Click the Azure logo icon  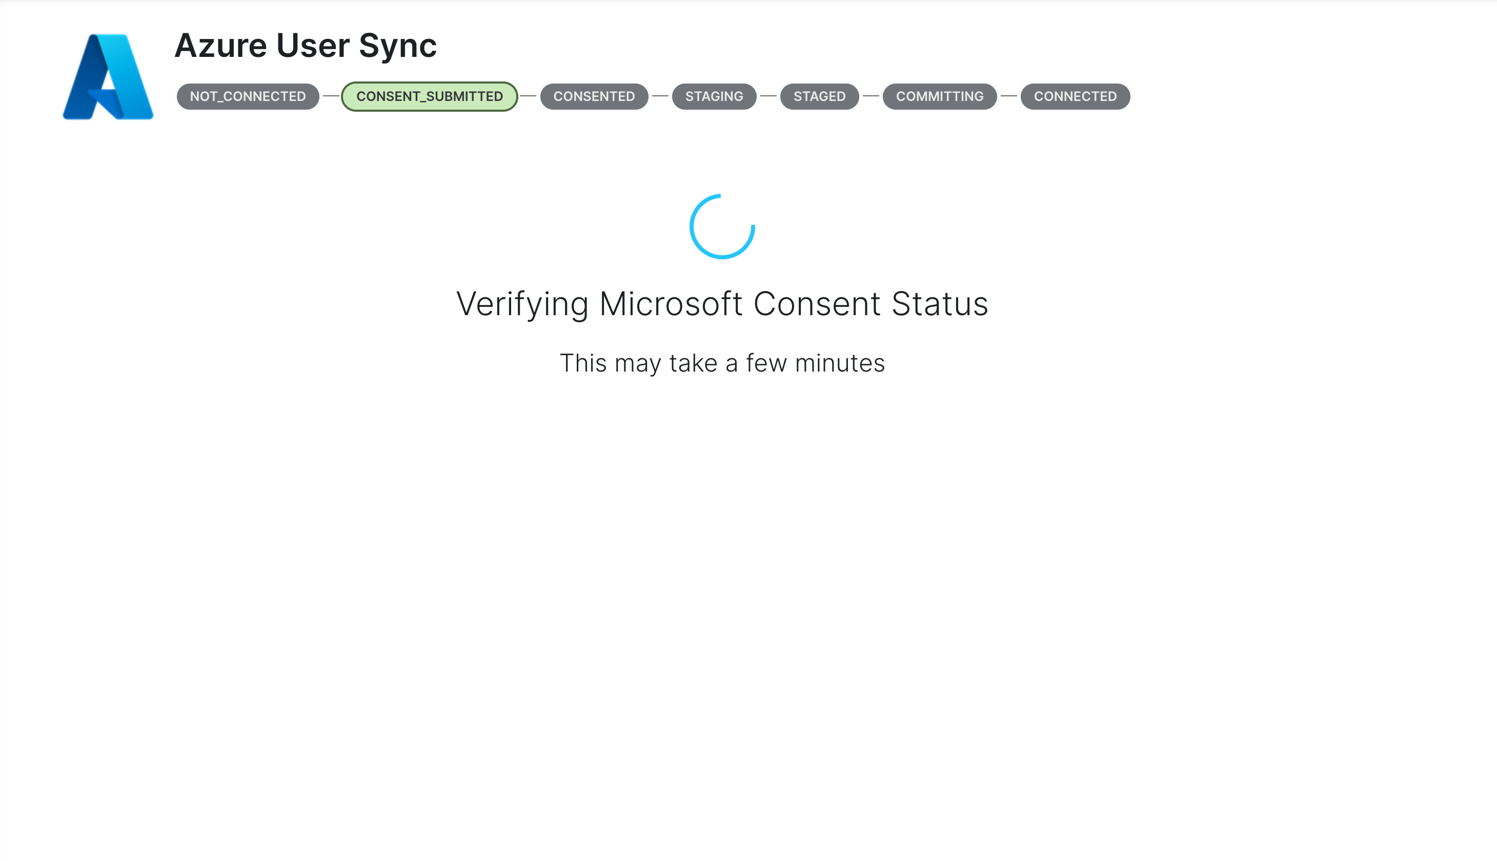[x=108, y=77]
